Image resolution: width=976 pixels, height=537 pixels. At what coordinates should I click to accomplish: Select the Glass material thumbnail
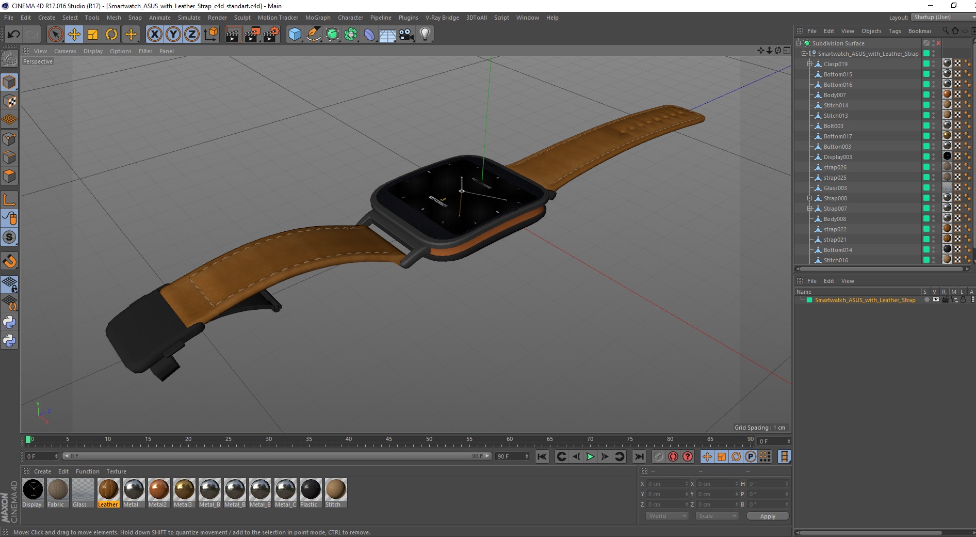83,493
